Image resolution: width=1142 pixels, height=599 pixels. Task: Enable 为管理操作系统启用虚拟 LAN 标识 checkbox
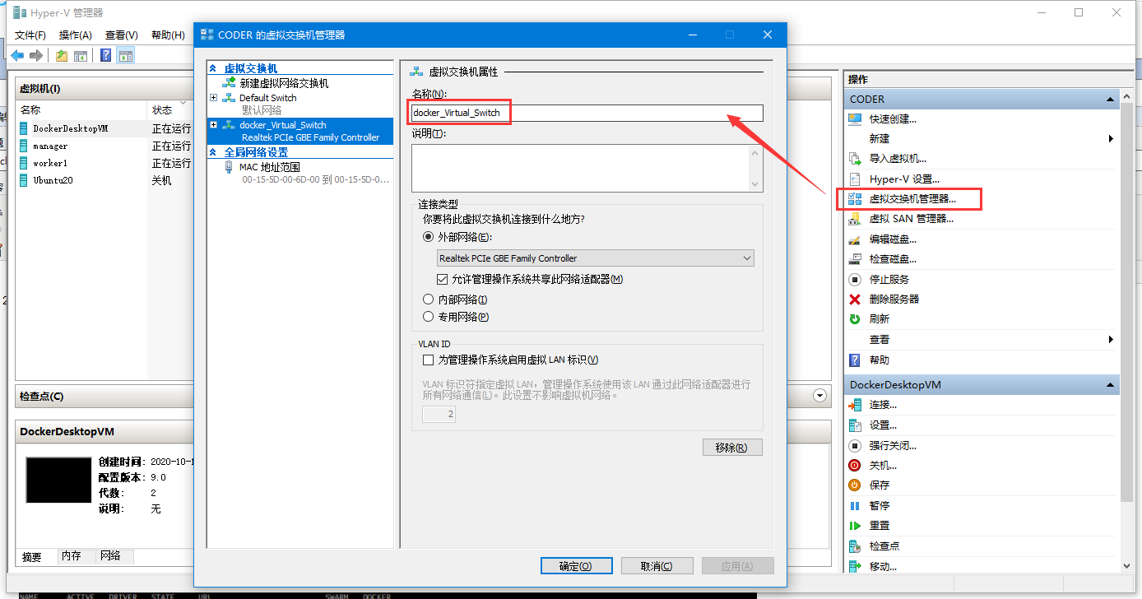tap(428, 360)
